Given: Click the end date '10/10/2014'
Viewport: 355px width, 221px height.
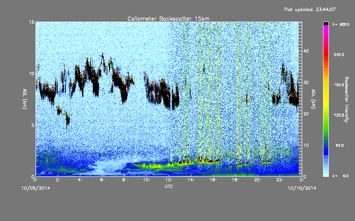Looking at the screenshot, I should coord(302,188).
